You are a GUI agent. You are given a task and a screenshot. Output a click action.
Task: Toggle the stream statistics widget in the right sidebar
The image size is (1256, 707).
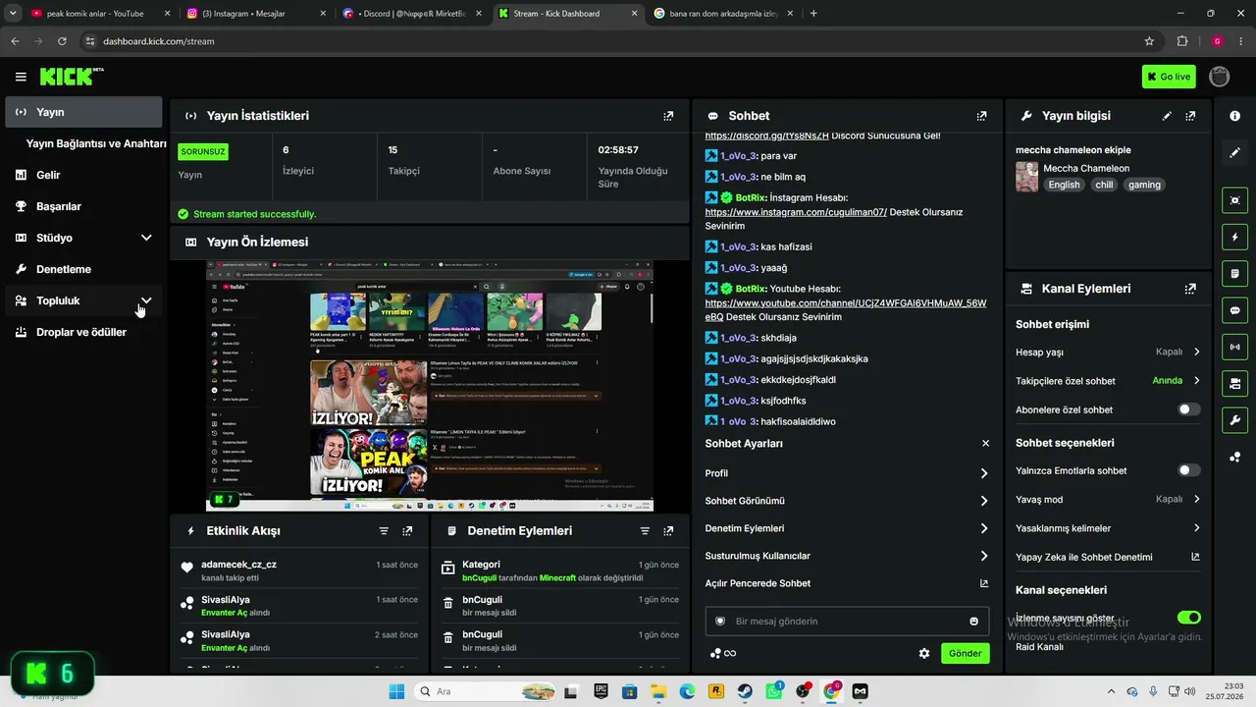[1234, 347]
